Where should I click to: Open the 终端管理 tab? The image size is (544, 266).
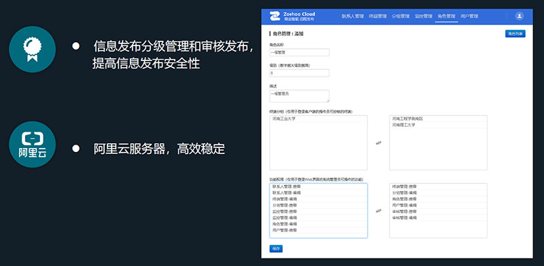378,16
